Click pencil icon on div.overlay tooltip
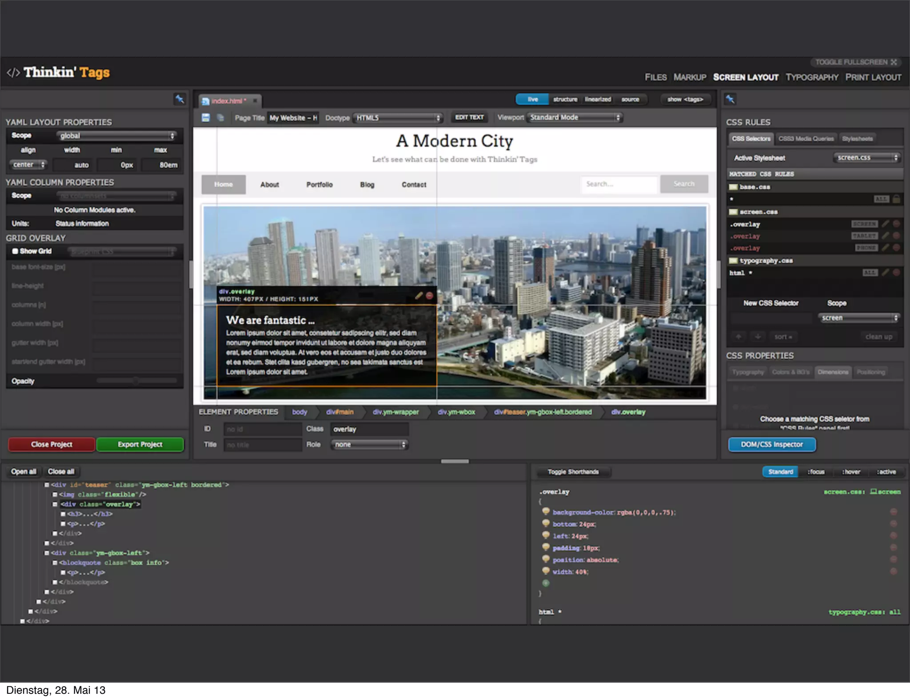910x700 pixels. click(419, 295)
